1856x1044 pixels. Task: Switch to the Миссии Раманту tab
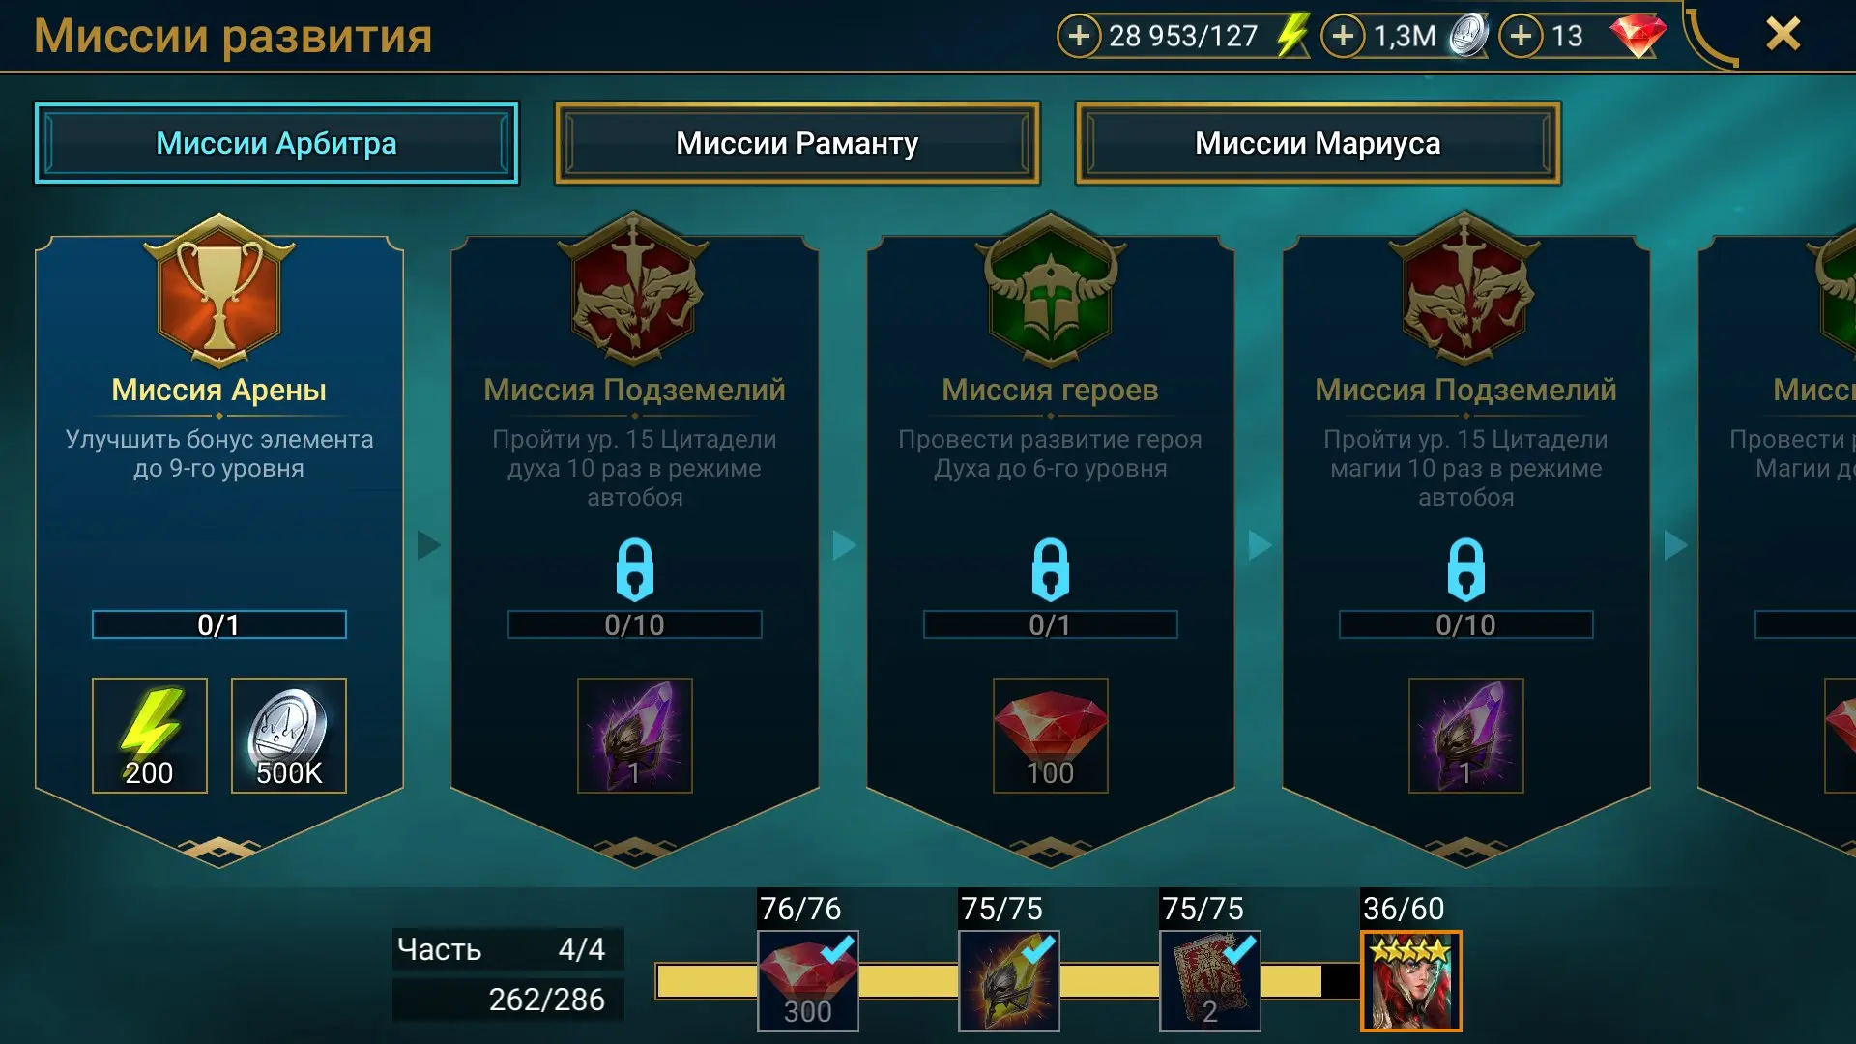[797, 143]
